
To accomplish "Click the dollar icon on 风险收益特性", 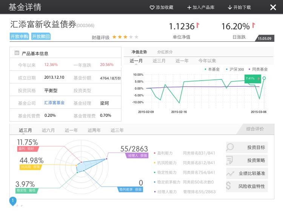I will point(228,186).
